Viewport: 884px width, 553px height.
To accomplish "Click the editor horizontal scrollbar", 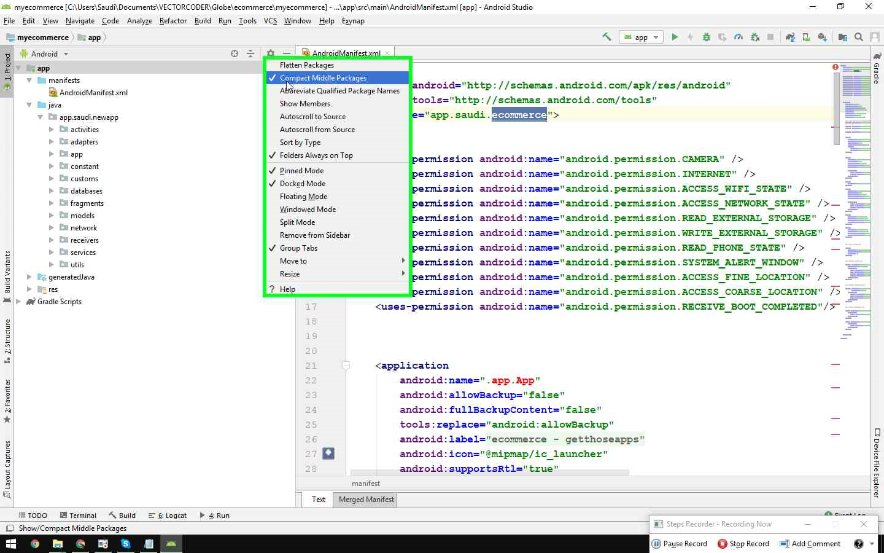I will (x=489, y=473).
